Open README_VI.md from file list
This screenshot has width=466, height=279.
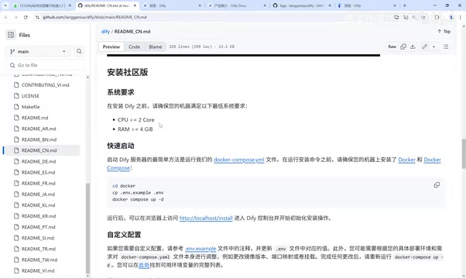(x=38, y=271)
